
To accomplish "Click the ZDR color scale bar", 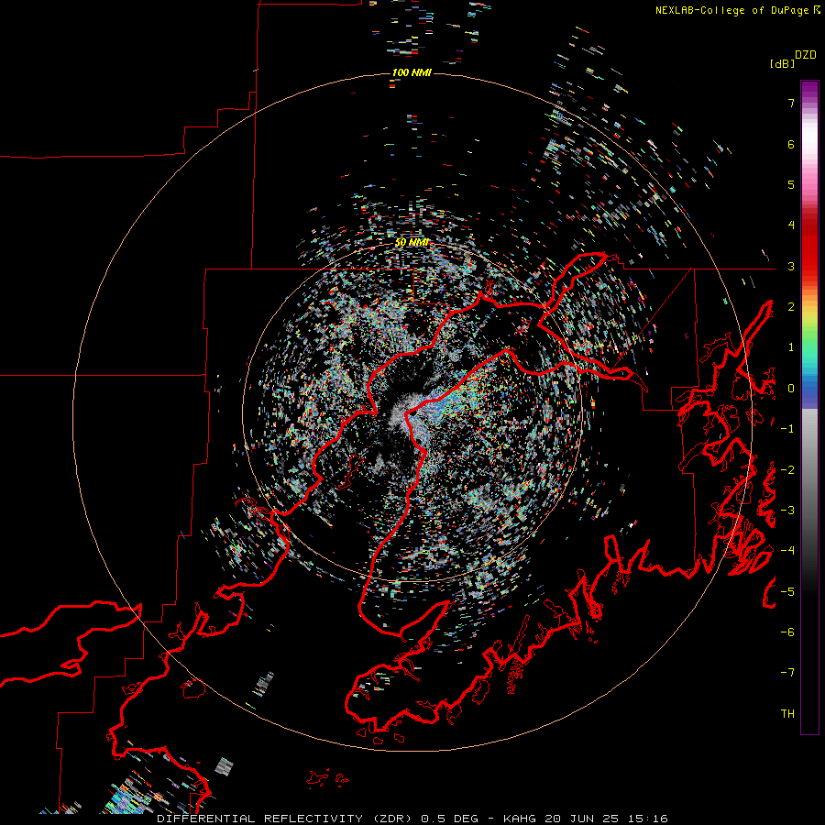I will click(x=809, y=407).
